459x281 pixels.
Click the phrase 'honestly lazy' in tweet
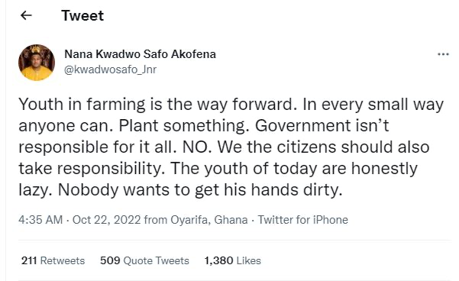point(384,168)
